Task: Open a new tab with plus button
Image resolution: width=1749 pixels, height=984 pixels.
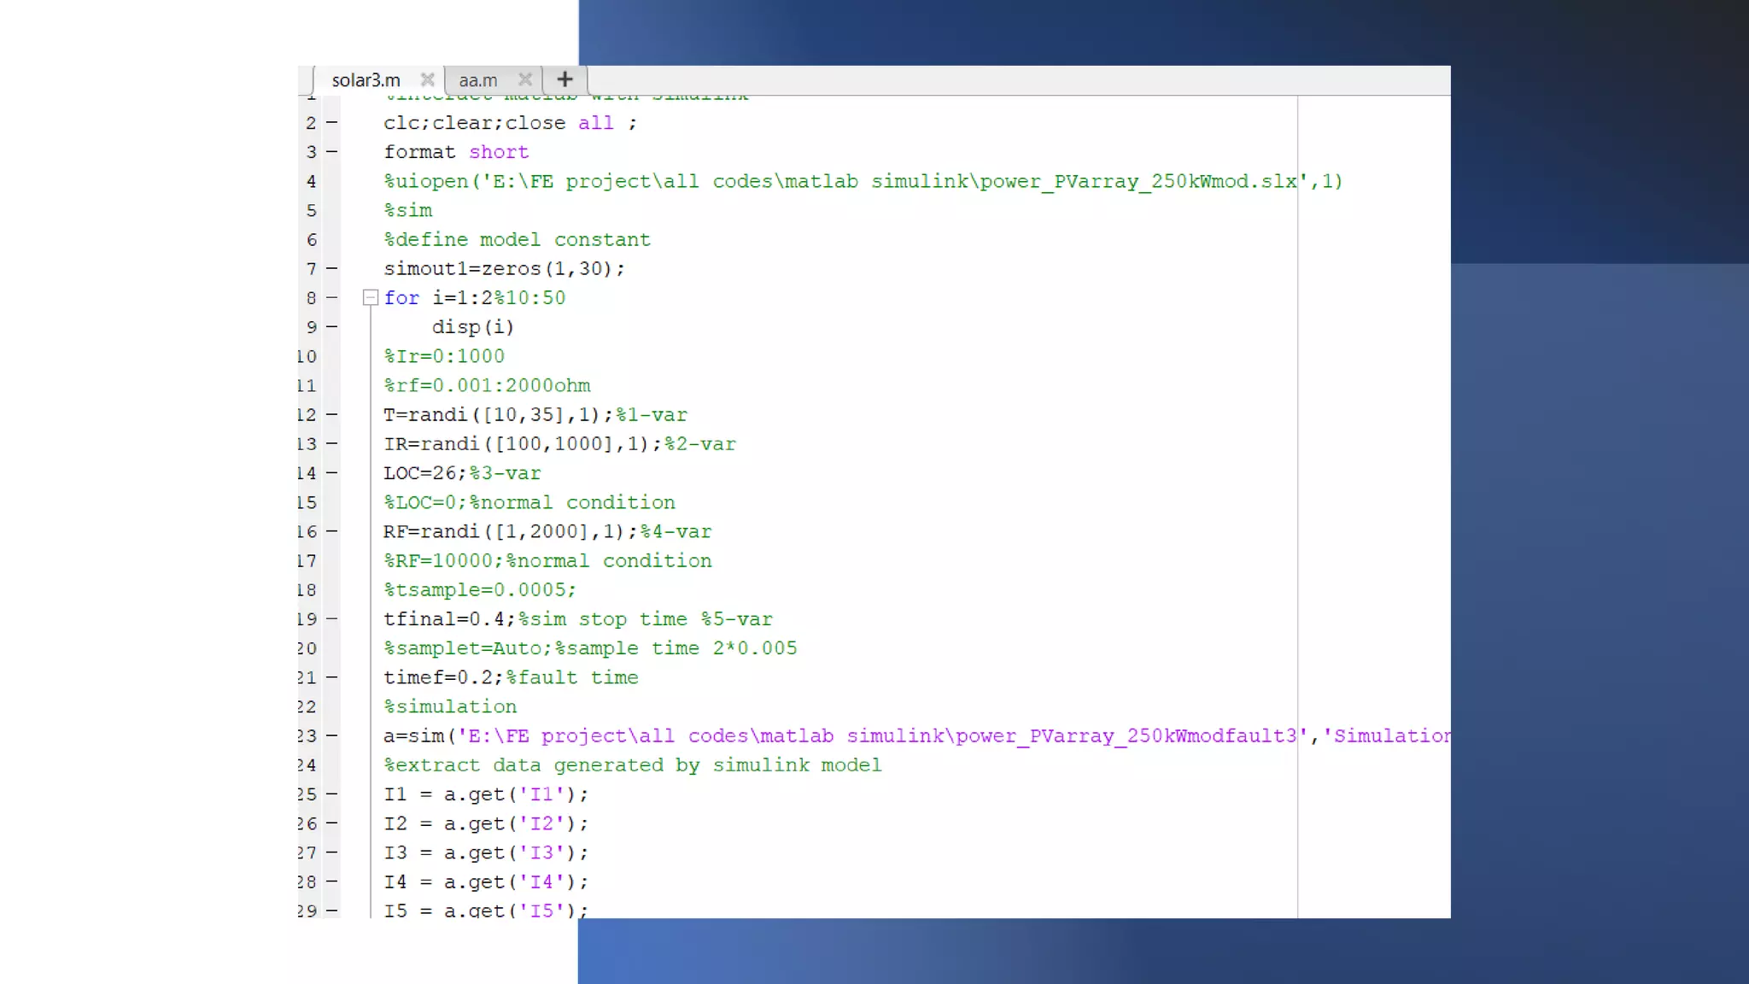Action: click(x=564, y=79)
